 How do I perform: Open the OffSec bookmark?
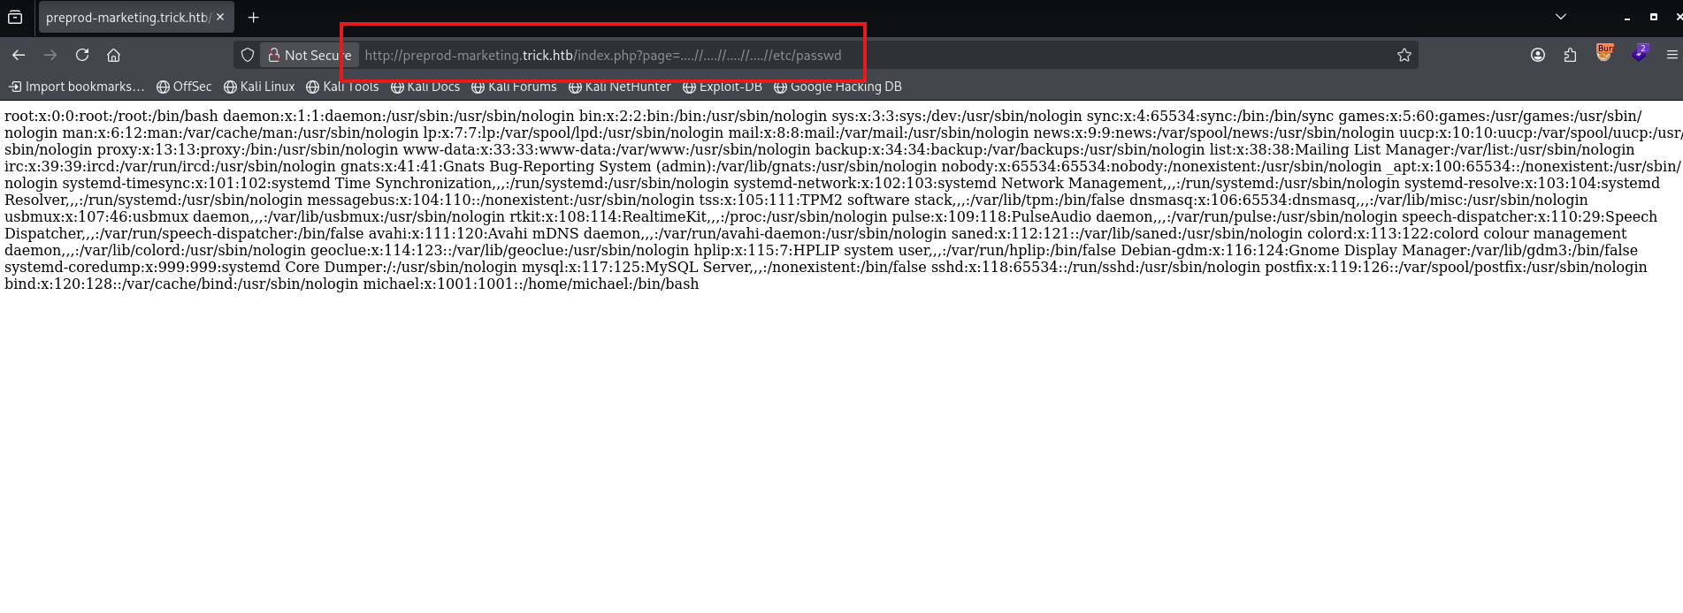click(184, 87)
